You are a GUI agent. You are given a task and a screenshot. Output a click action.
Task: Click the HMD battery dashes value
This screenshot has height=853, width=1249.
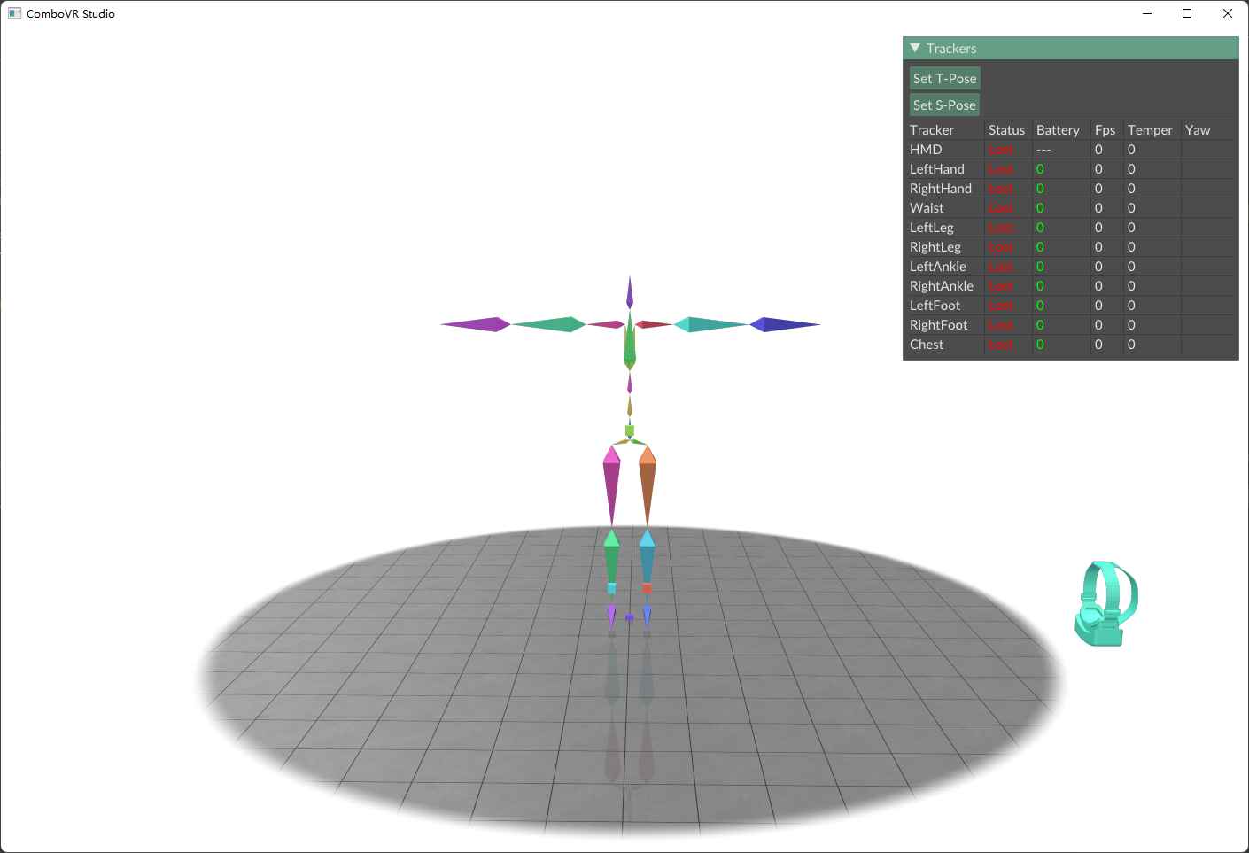(1043, 150)
